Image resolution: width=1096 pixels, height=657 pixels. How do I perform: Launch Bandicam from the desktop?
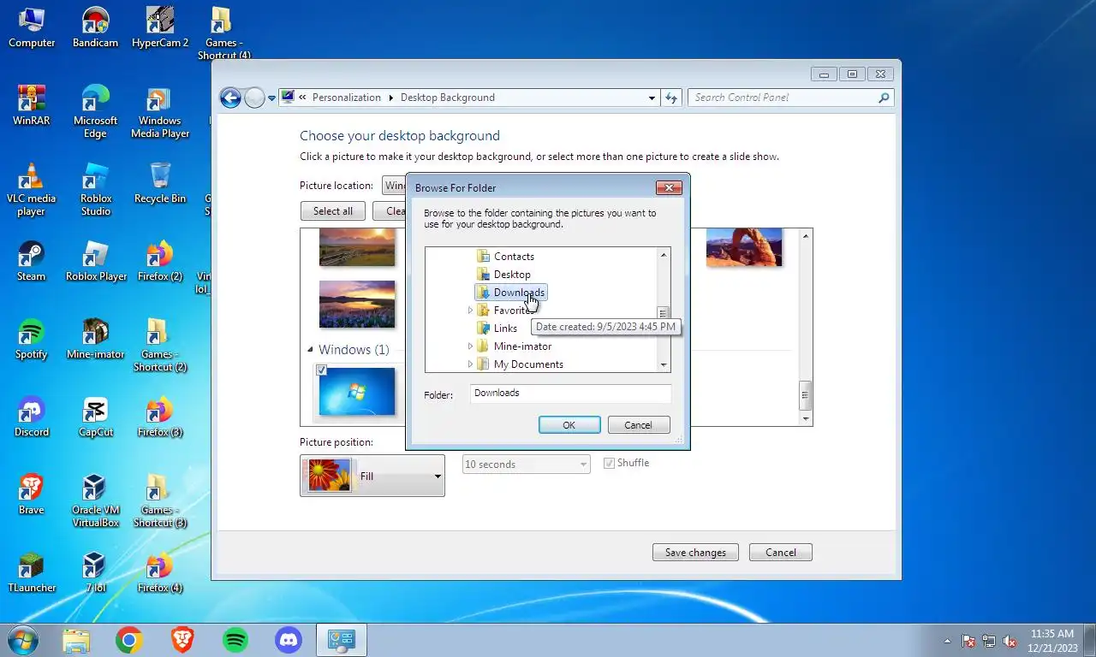(x=95, y=27)
